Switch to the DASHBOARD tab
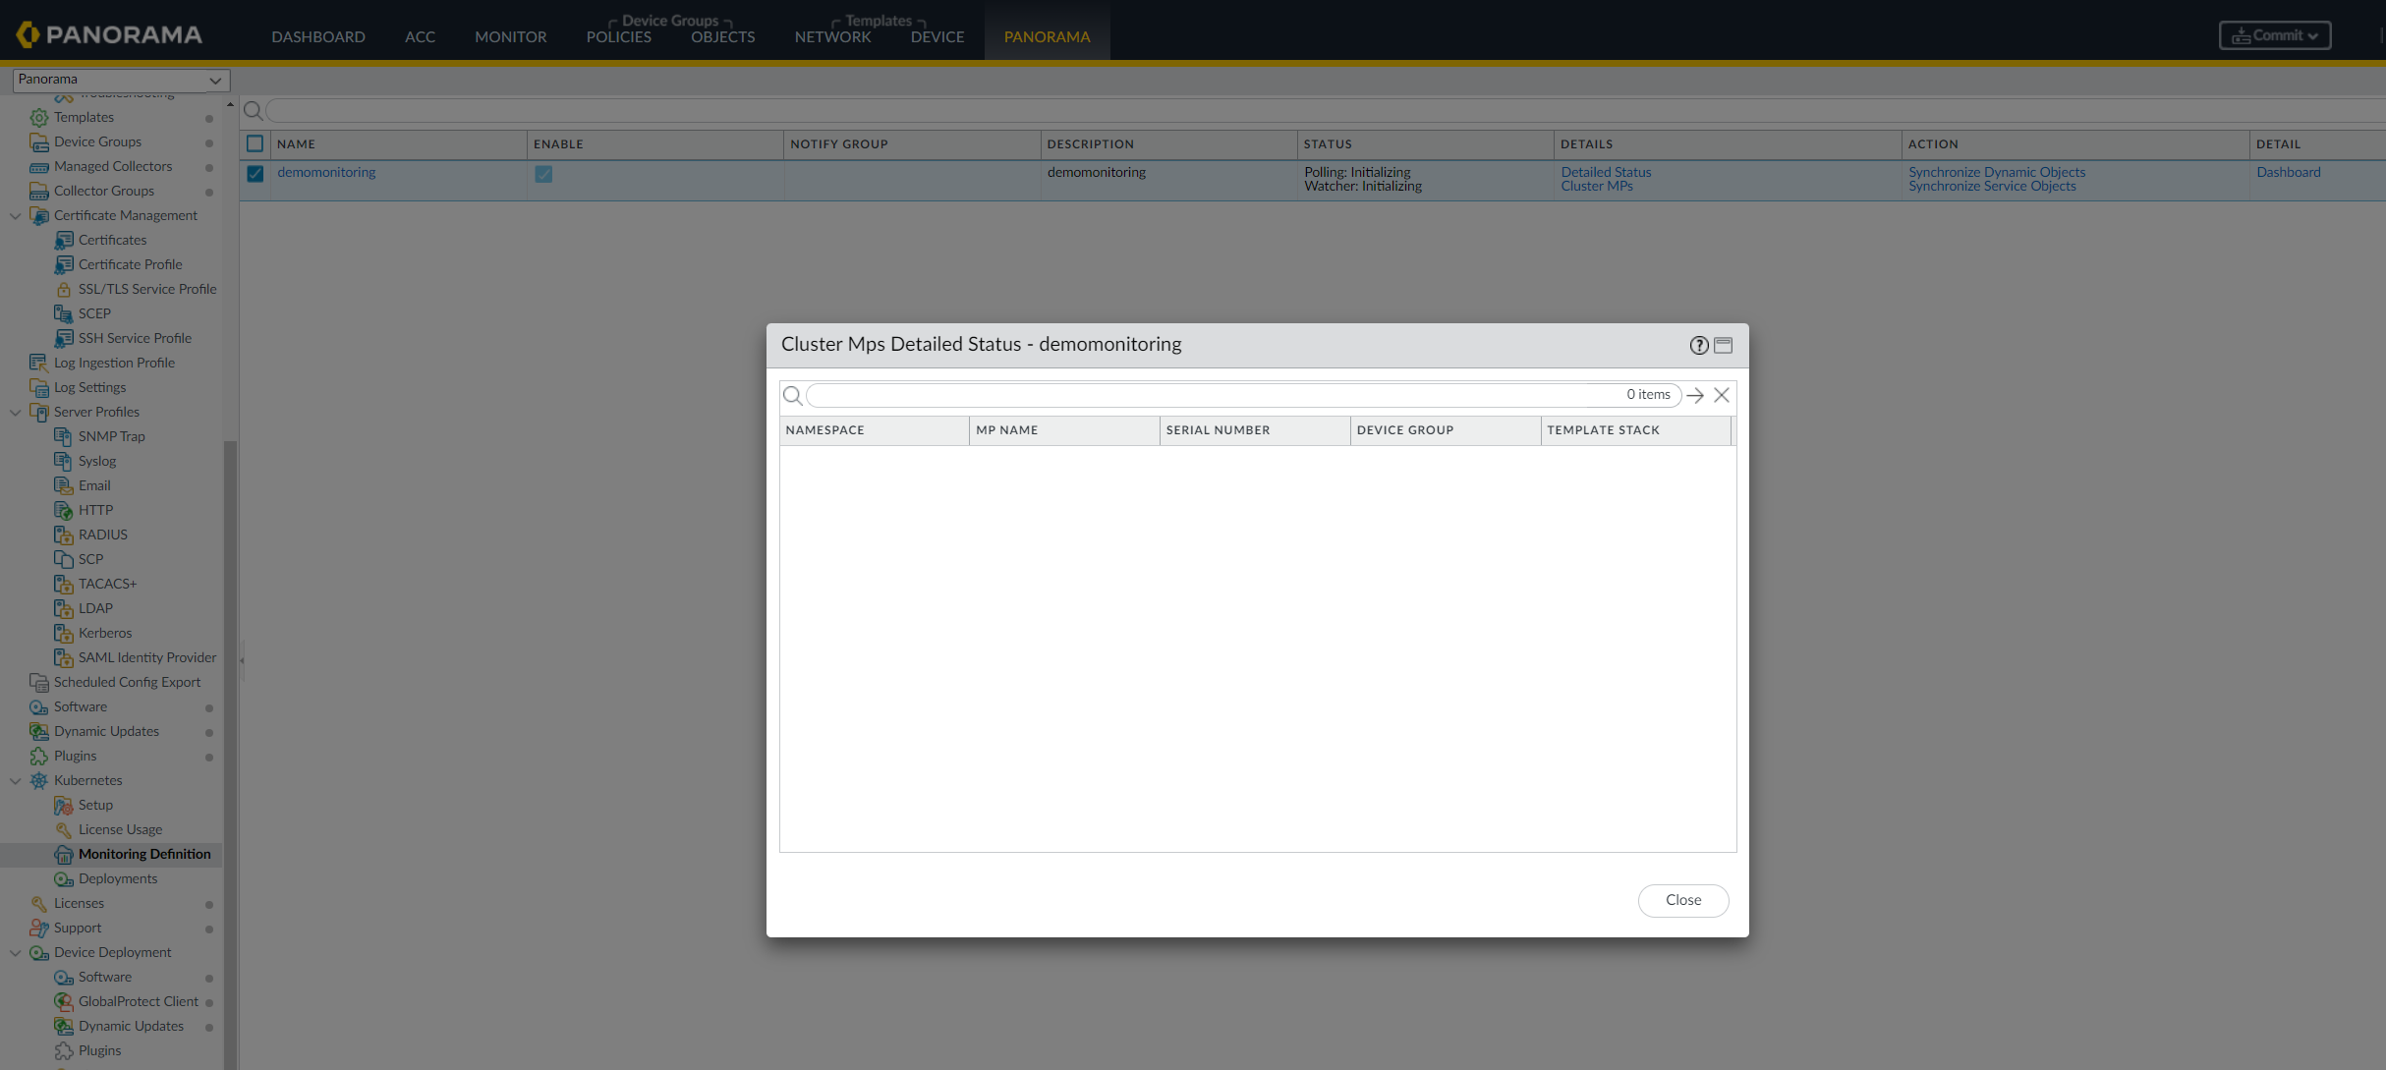 coord(317,36)
